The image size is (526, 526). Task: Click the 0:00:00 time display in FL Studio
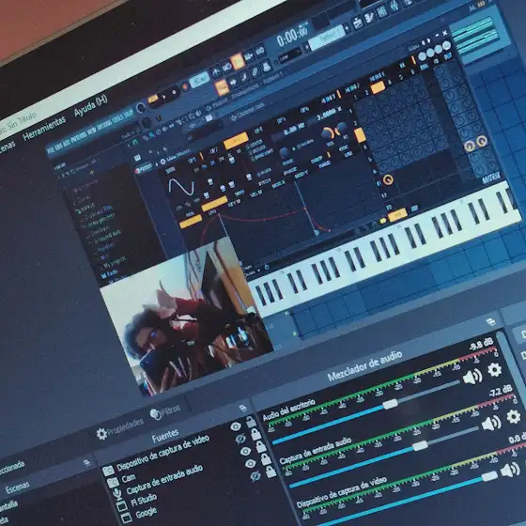292,36
